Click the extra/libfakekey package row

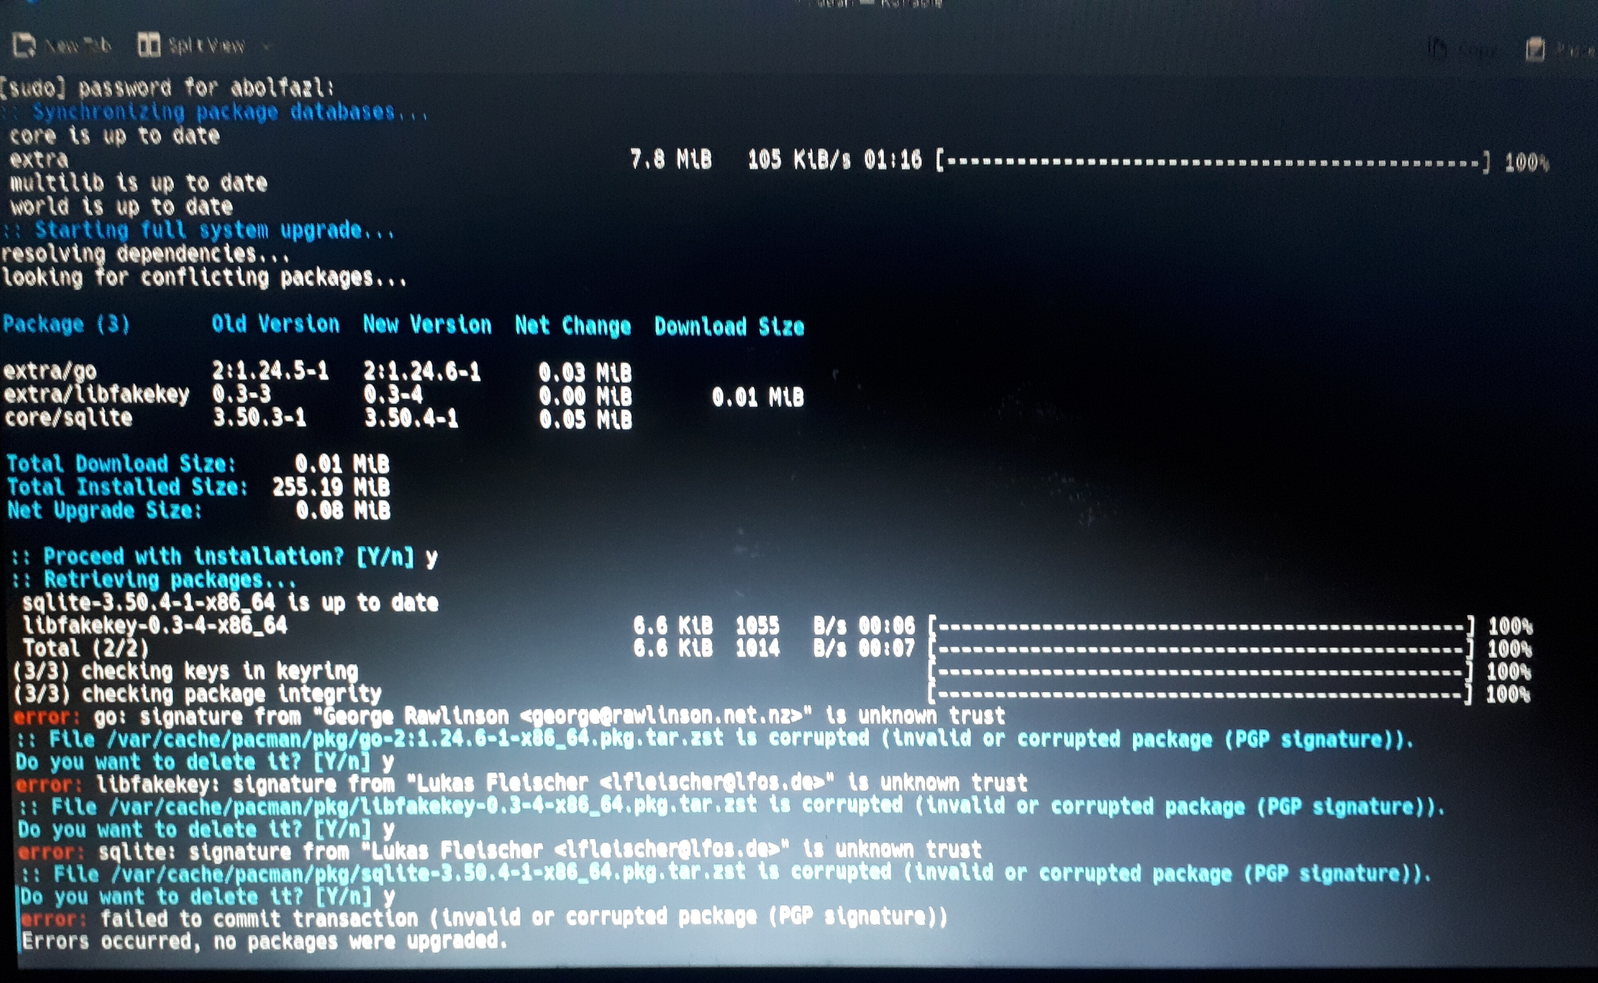96,394
